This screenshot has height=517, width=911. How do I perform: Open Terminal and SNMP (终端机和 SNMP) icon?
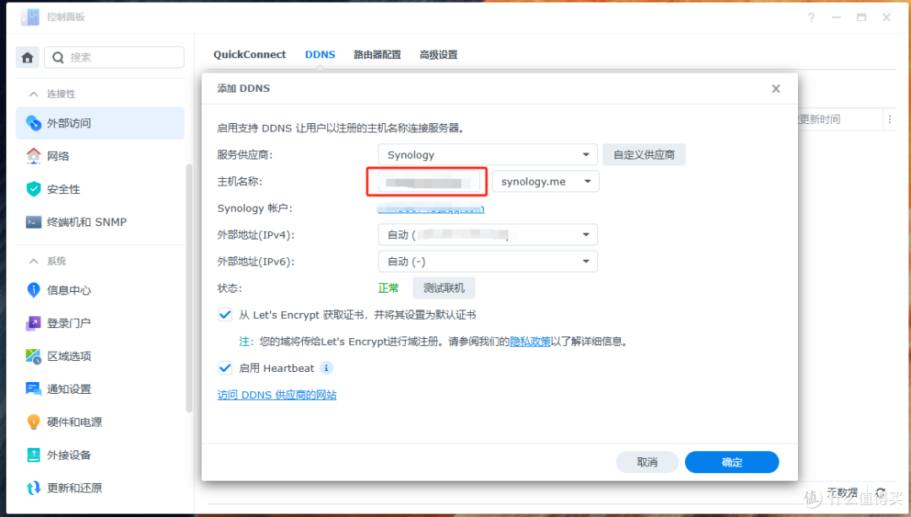[x=34, y=222]
